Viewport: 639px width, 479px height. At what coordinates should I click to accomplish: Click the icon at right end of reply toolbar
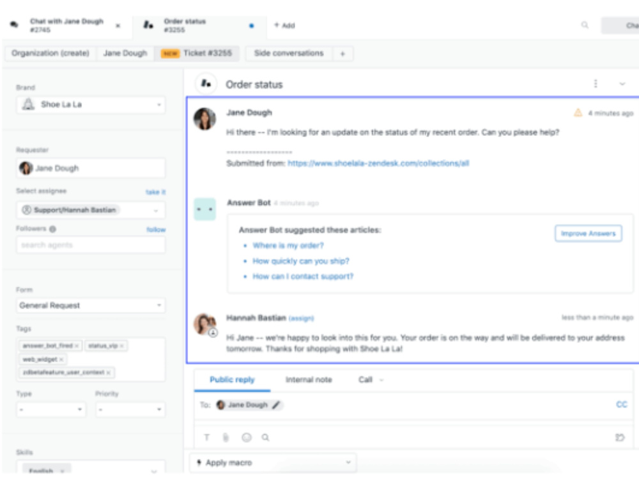click(x=619, y=437)
